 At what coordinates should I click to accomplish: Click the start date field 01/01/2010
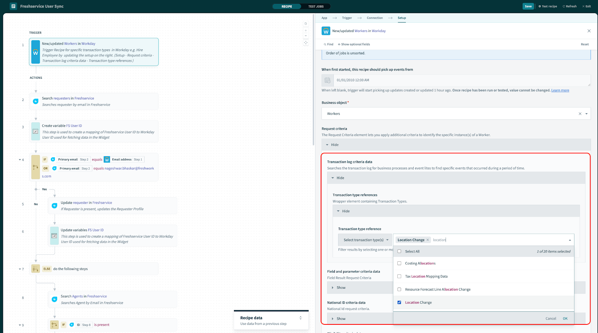coord(462,80)
